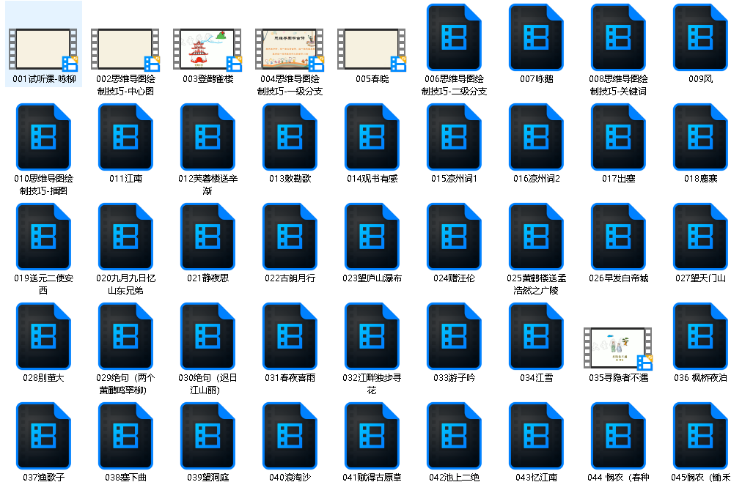Select the 031春夜喜雨 video icon
This screenshot has width=742, height=482.
[x=290, y=335]
